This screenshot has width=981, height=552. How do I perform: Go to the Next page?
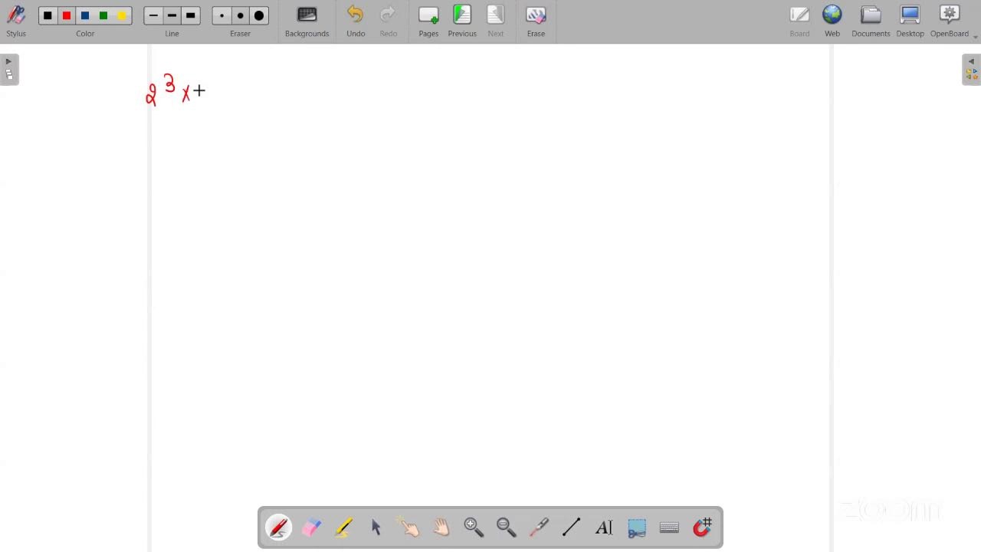tap(496, 21)
